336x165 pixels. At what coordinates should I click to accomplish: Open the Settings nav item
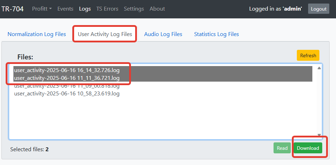134,9
